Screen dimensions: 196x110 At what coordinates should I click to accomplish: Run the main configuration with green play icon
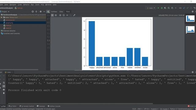click(158, 8)
